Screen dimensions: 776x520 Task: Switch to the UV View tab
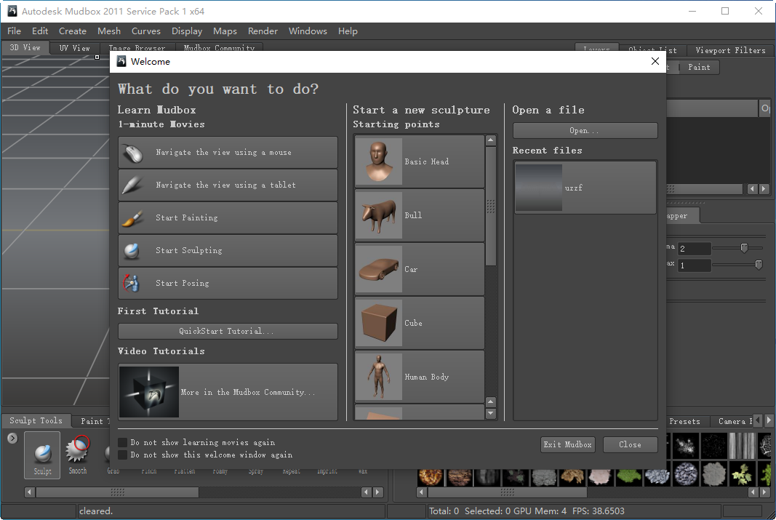tap(74, 48)
